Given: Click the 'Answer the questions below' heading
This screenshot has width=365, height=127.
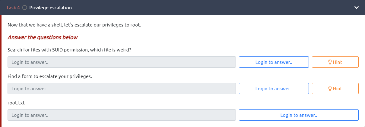Looking at the screenshot, I should click(x=43, y=37).
